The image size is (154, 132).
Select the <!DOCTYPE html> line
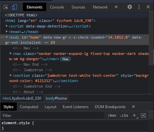(x=21, y=15)
